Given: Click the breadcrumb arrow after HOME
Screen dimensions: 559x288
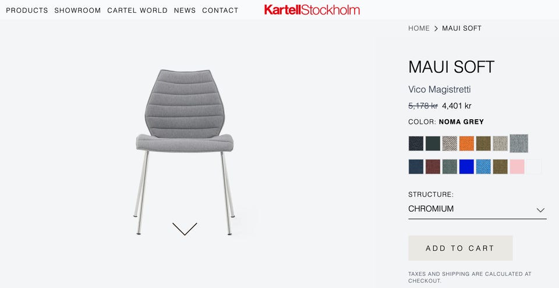Looking at the screenshot, I should 436,29.
